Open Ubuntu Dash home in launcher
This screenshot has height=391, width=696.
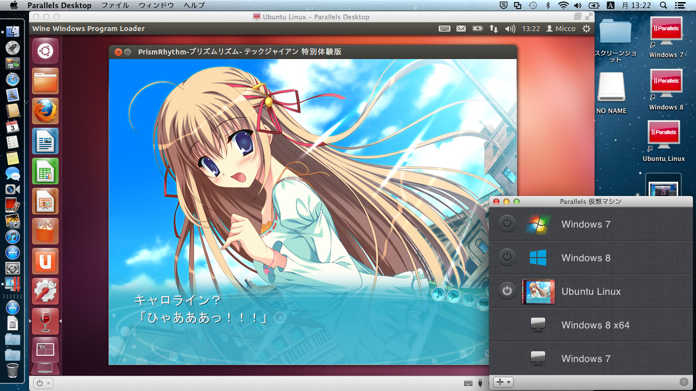tap(45, 51)
